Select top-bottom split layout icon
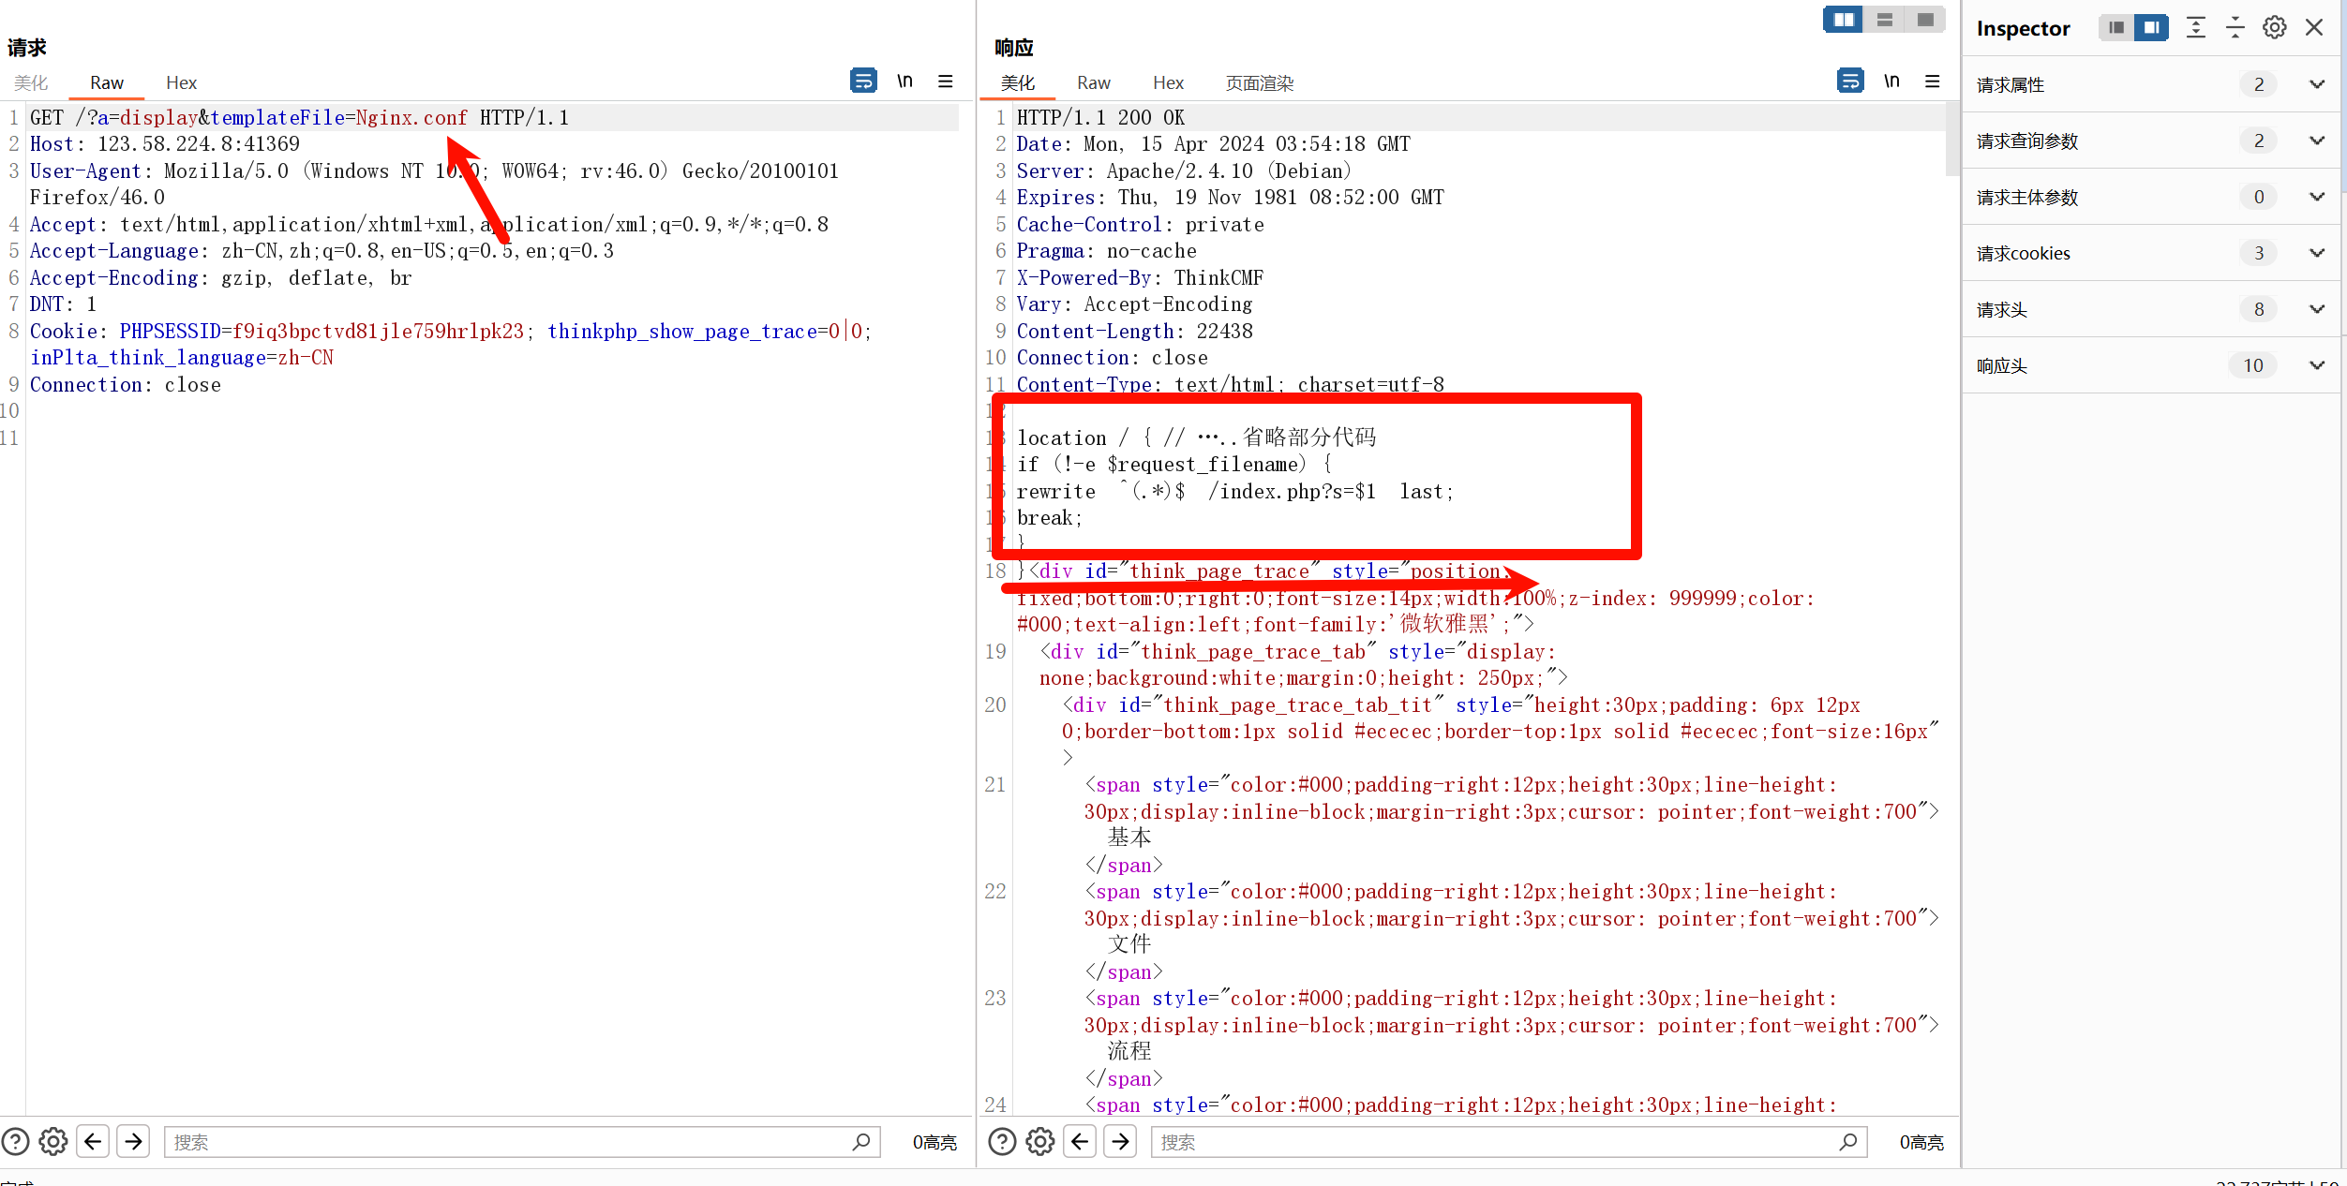Viewport: 2347px width, 1186px height. coord(1884,20)
